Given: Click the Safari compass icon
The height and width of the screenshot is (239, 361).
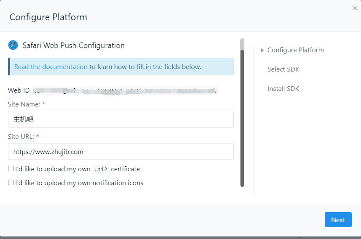Looking at the screenshot, I should pos(13,45).
